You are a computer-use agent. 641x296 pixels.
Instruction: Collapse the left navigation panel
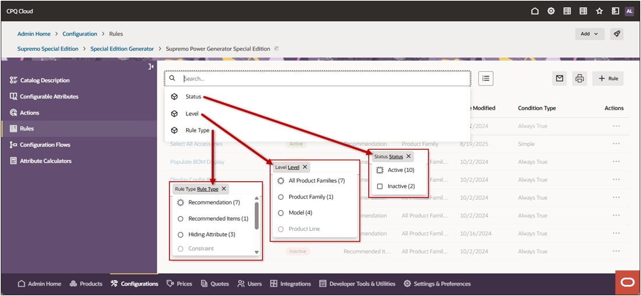coord(151,66)
